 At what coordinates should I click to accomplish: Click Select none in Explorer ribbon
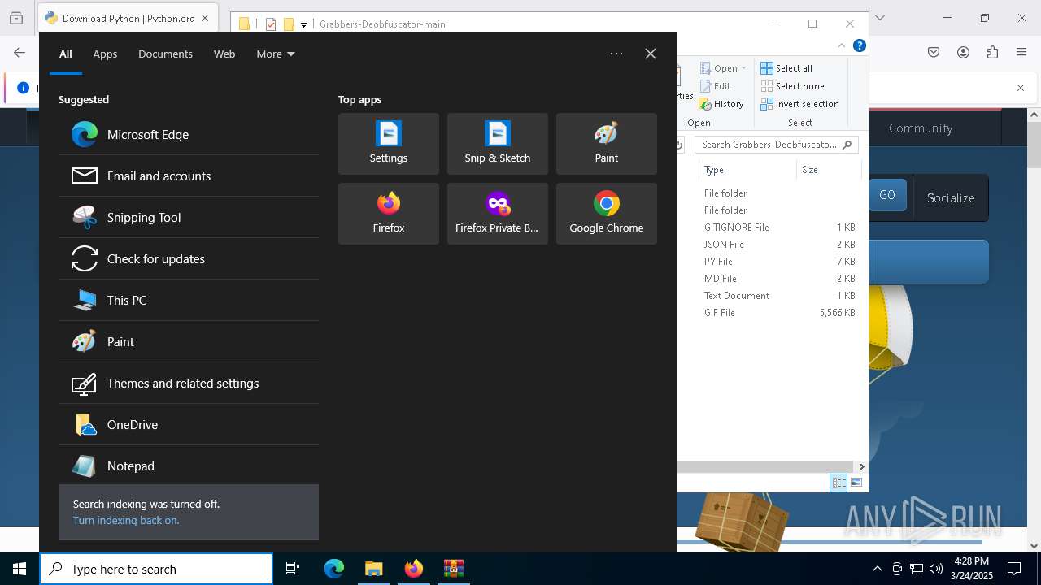point(793,86)
